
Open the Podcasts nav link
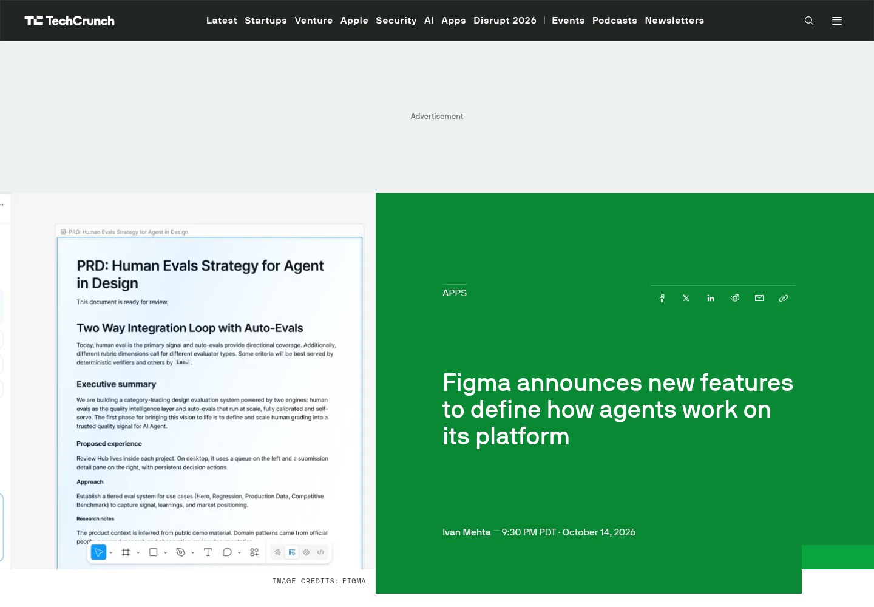pos(615,21)
